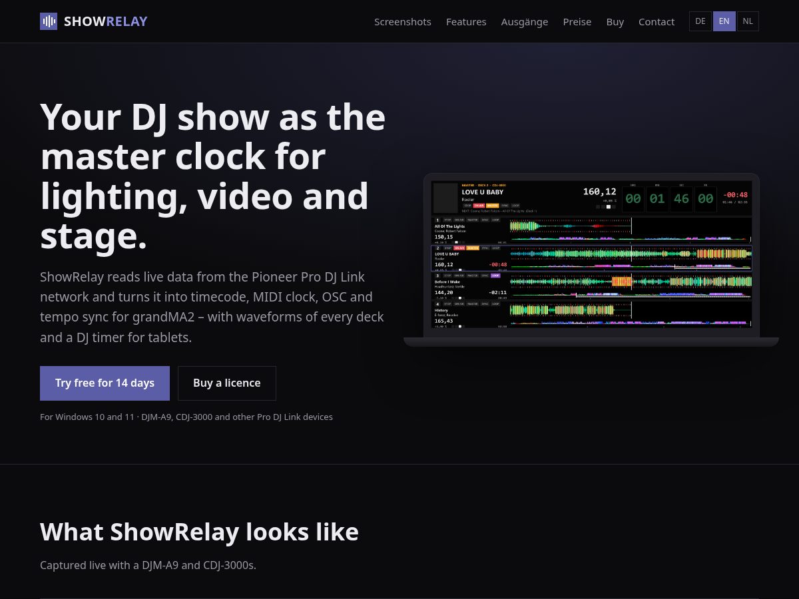Select the EN language option
The width and height of the screenshot is (799, 599).
(x=724, y=21)
